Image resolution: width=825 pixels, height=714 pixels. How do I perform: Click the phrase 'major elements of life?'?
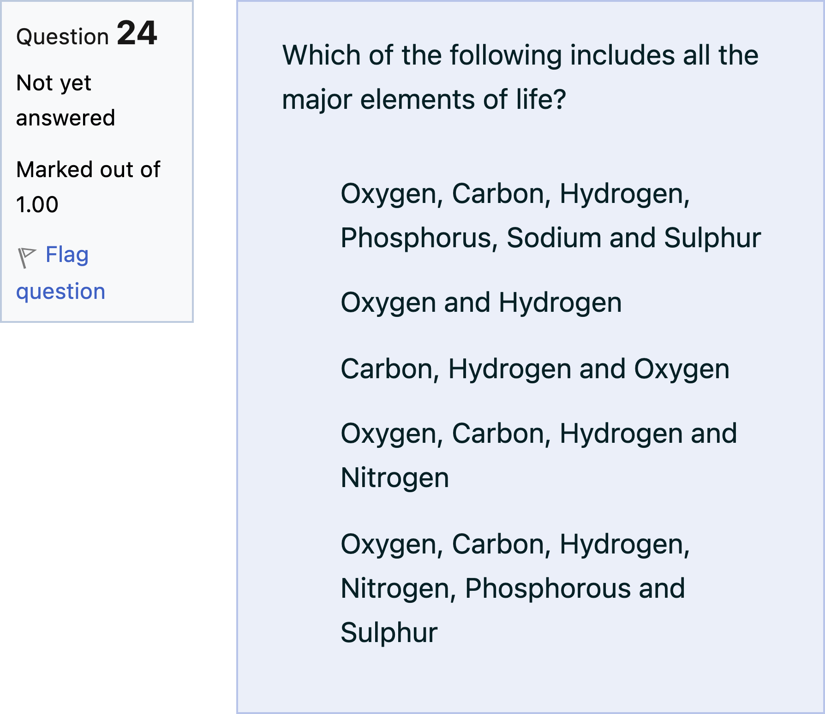point(424,100)
